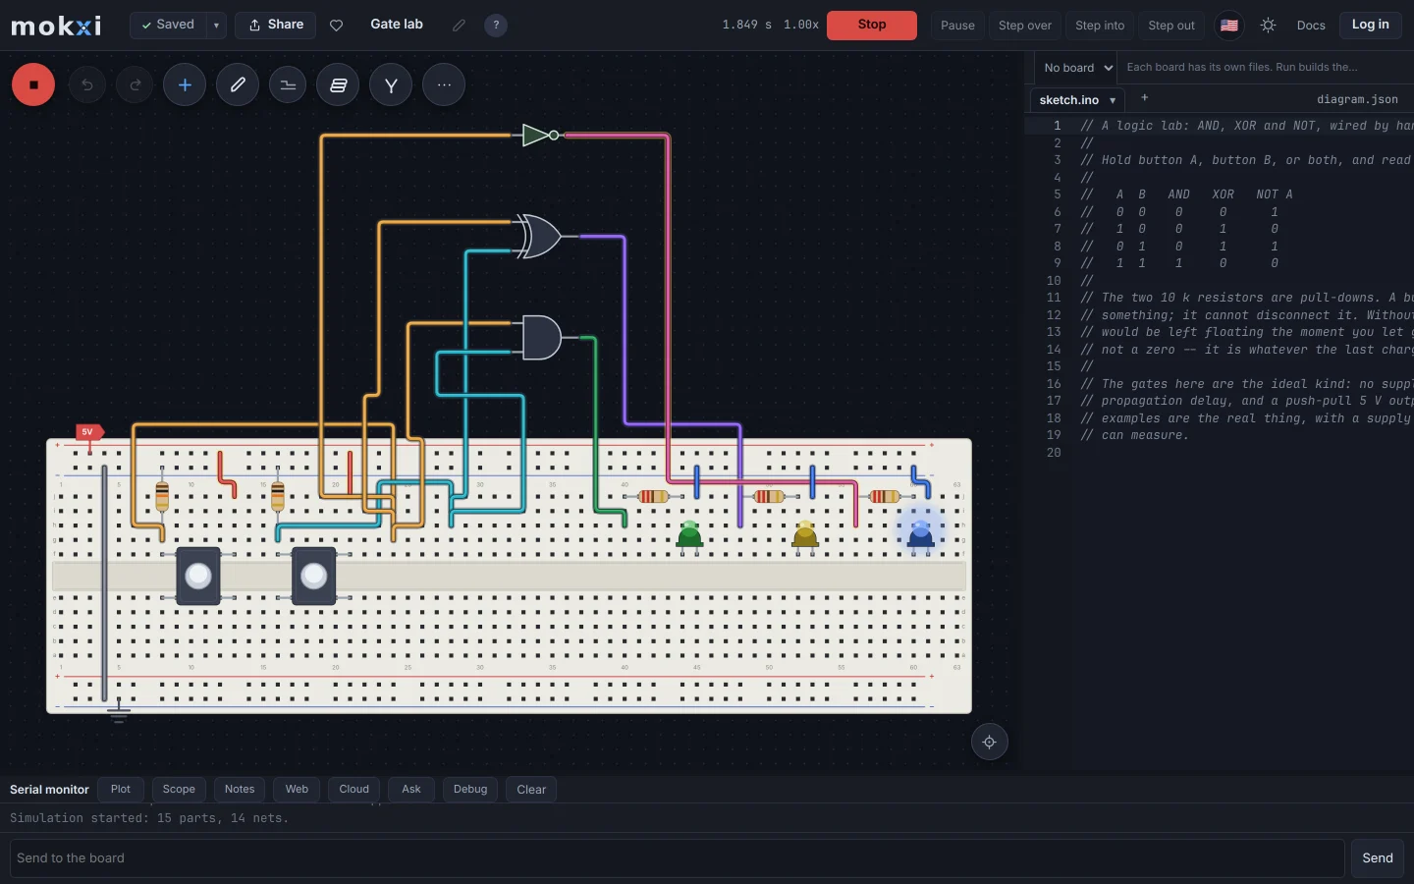1414x884 pixels.
Task: Open help question mark icon
Action: point(496,26)
